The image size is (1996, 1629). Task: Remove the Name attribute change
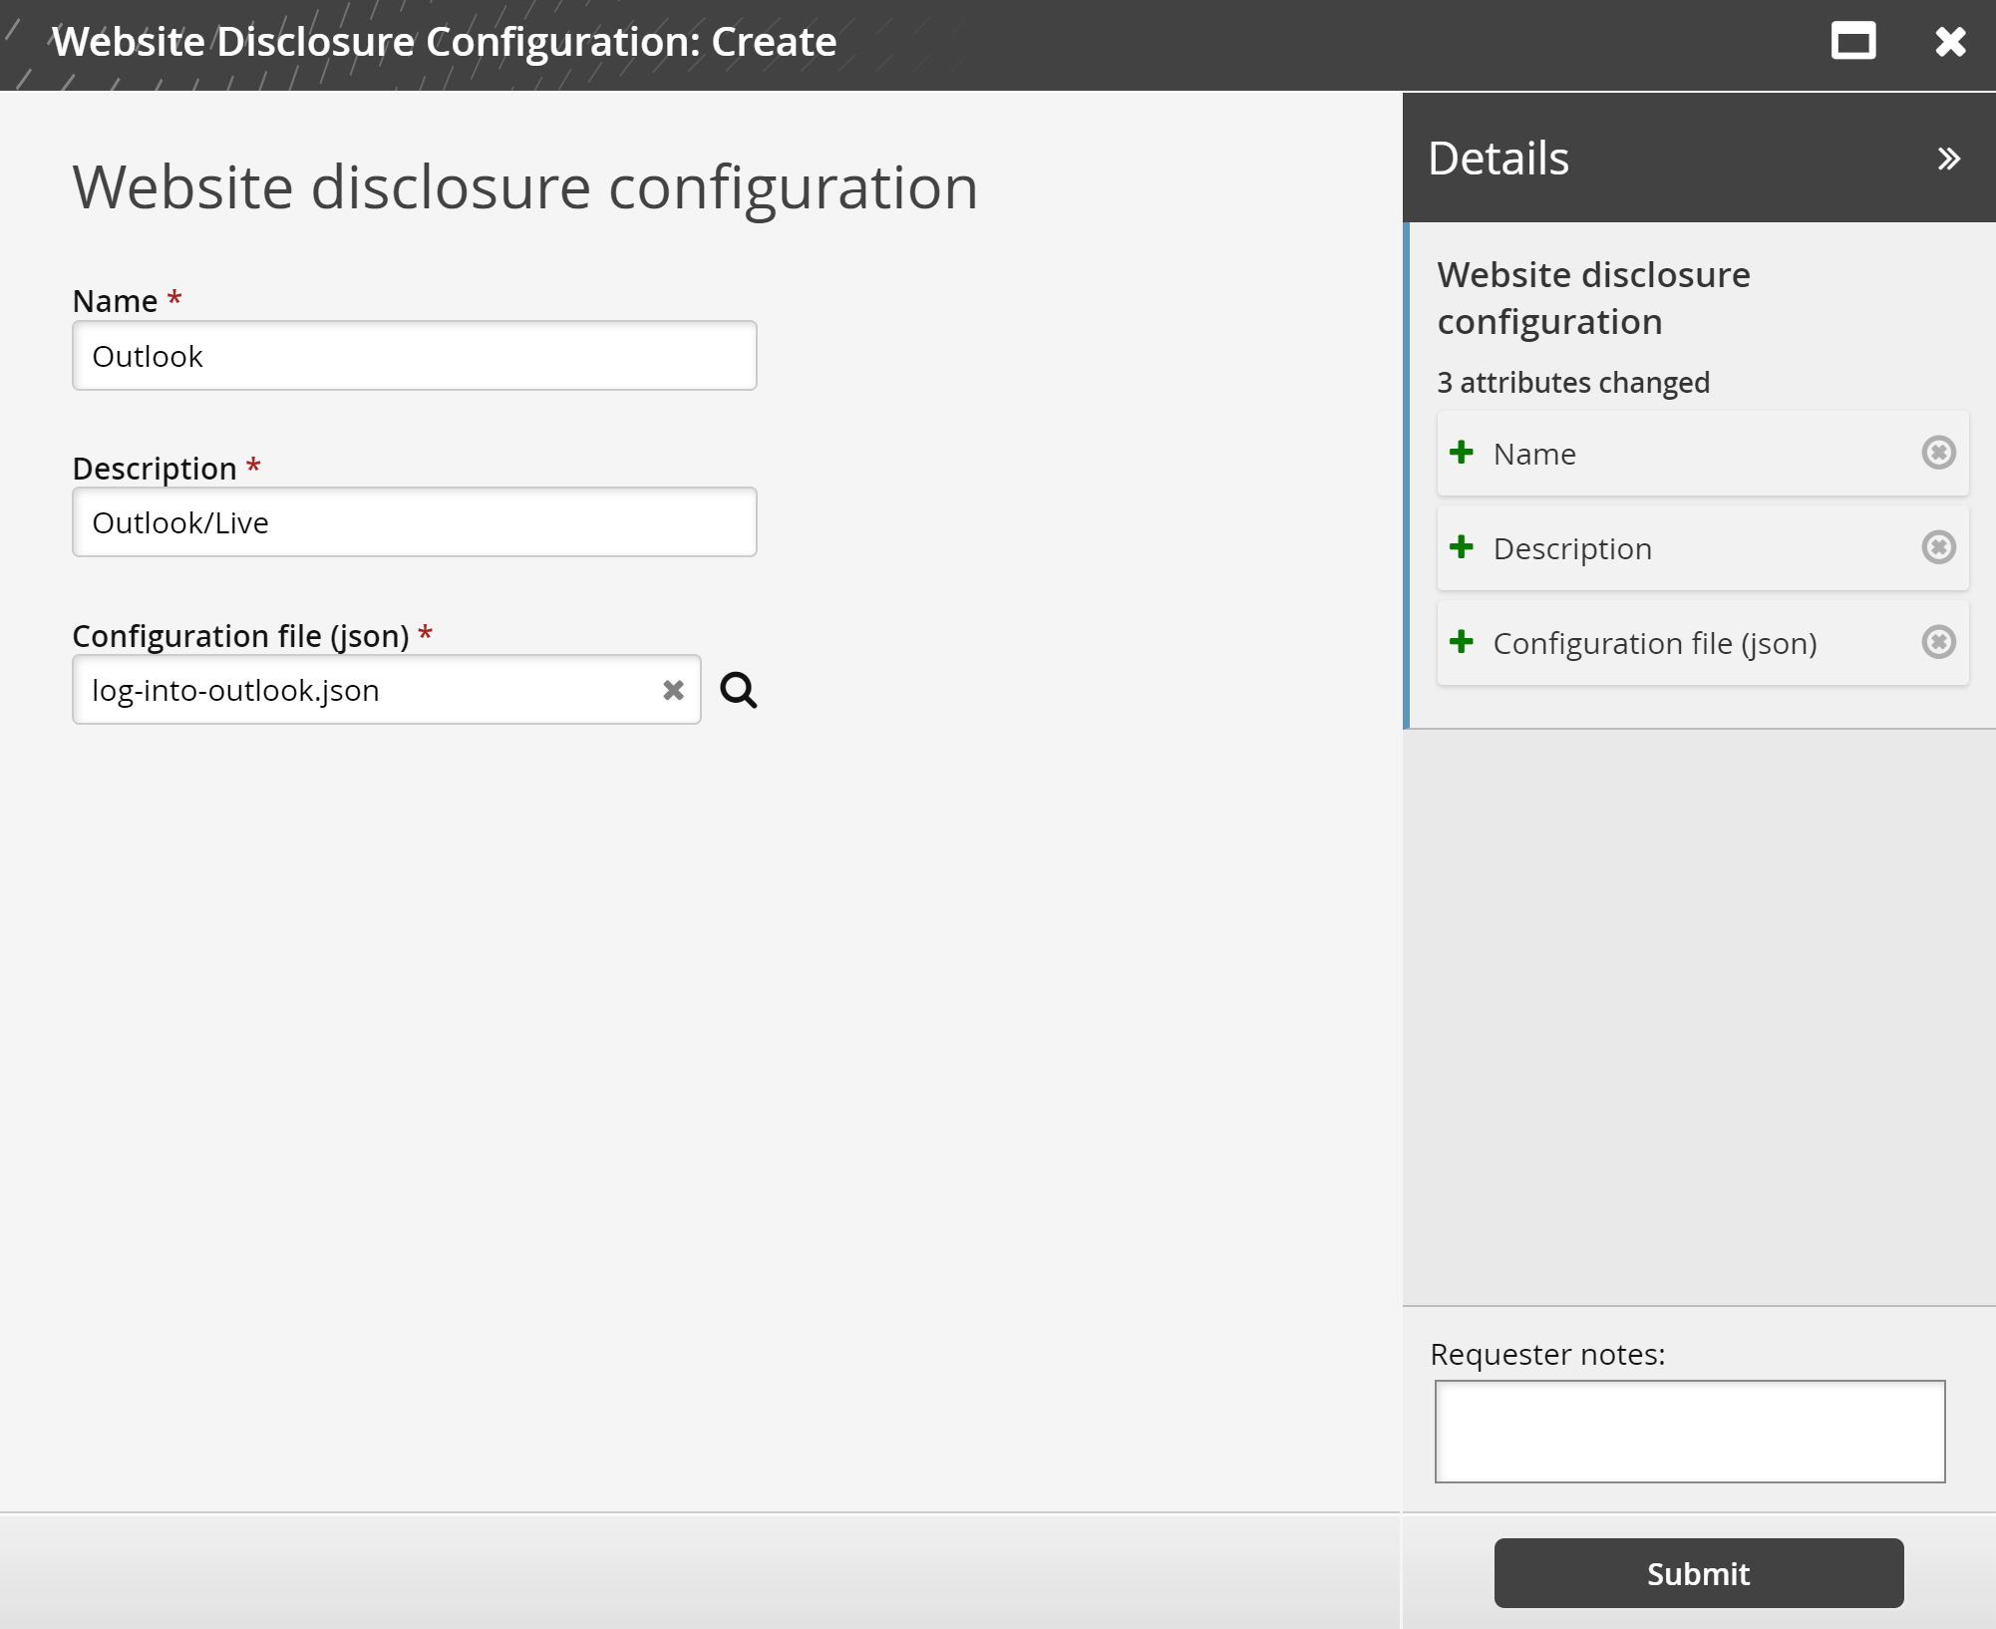(x=1939, y=454)
